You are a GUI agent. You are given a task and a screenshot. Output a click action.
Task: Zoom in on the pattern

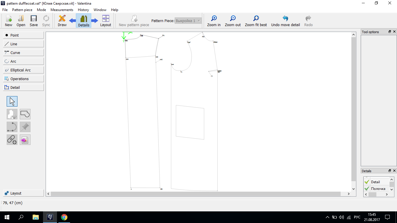coord(214,21)
